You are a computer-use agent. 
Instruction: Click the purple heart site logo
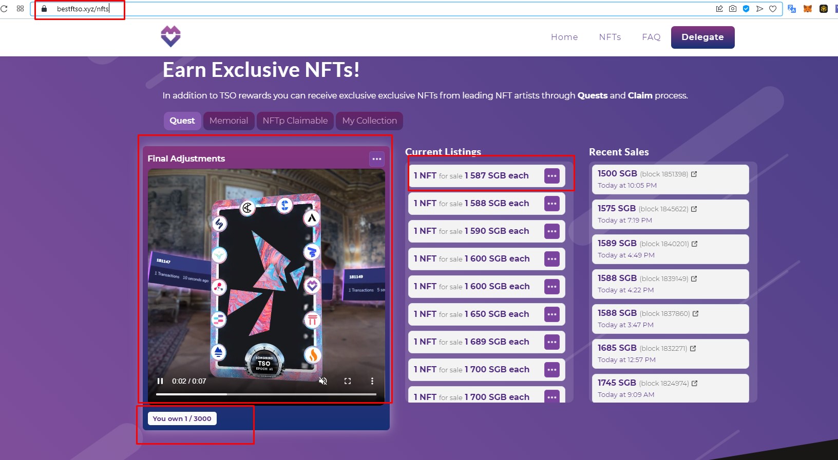coord(170,36)
